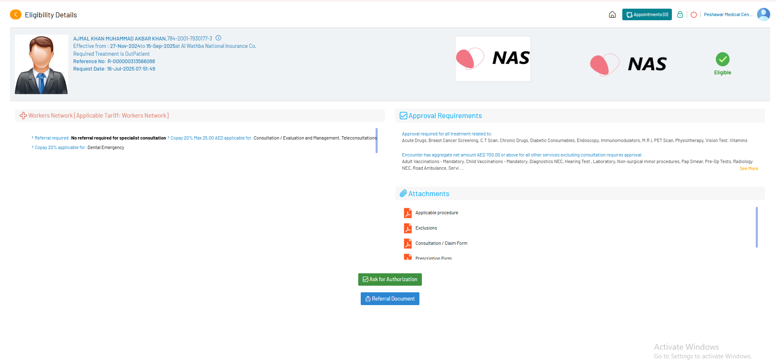Open the Applicable procedure attachment link
This screenshot has height=360, width=776.
pyautogui.click(x=437, y=213)
